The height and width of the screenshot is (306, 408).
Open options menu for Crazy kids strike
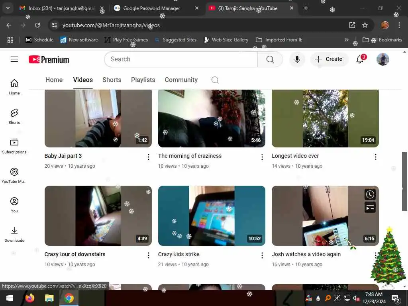coord(262,255)
